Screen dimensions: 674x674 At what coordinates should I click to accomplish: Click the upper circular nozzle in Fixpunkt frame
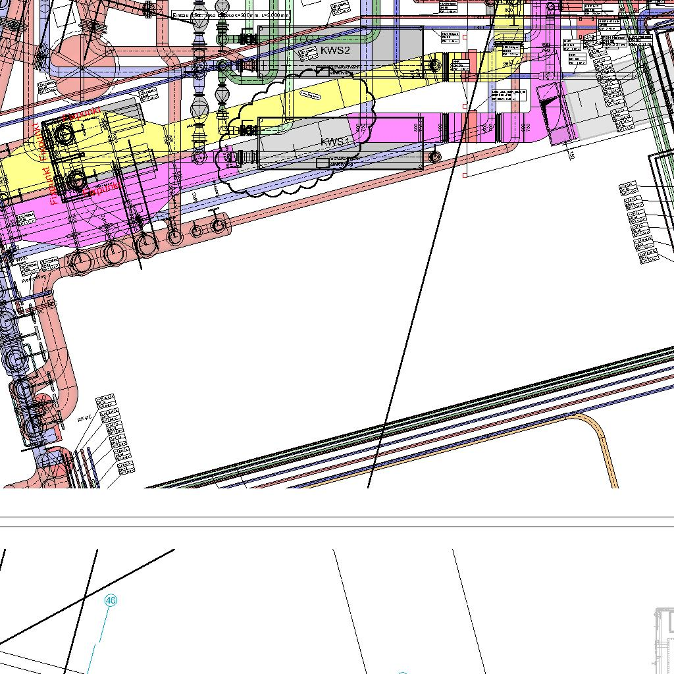pyautogui.click(x=64, y=135)
